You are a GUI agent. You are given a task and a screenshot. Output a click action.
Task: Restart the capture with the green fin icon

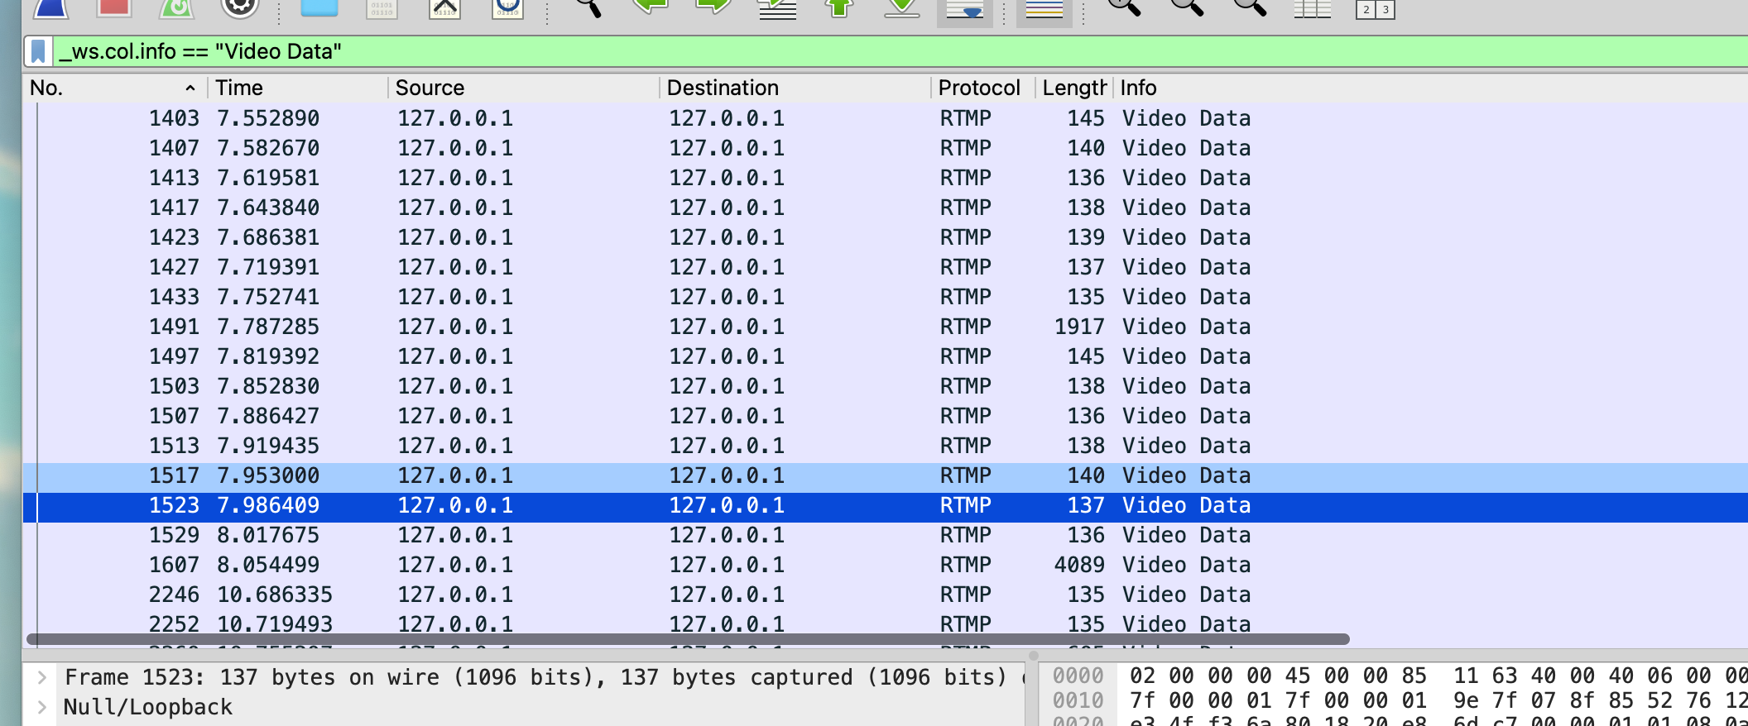[176, 8]
